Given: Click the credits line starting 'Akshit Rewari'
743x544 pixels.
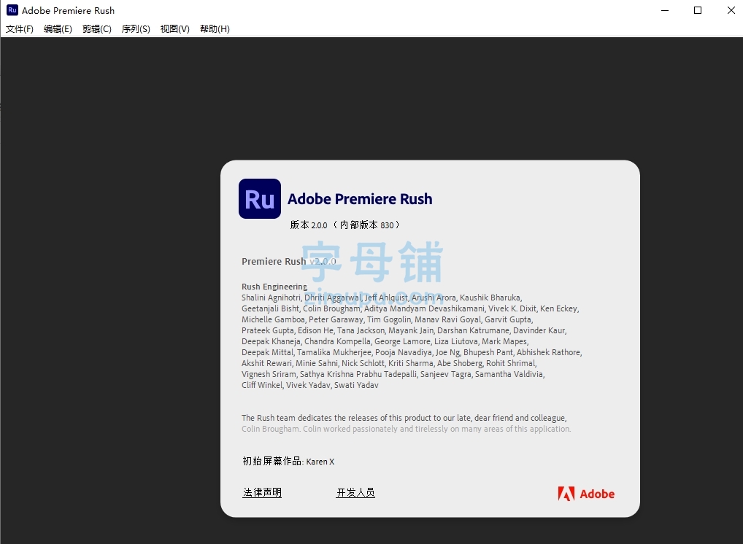Looking at the screenshot, I should [x=389, y=363].
